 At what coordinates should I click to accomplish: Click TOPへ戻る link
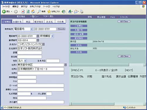pos(49,16)
